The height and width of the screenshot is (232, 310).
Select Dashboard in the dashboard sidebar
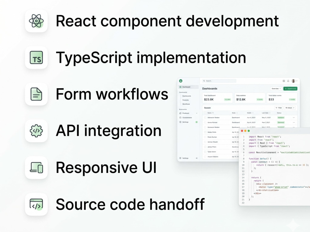(x=188, y=87)
